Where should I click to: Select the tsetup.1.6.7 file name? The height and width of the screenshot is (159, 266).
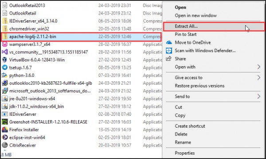tap(20, 68)
